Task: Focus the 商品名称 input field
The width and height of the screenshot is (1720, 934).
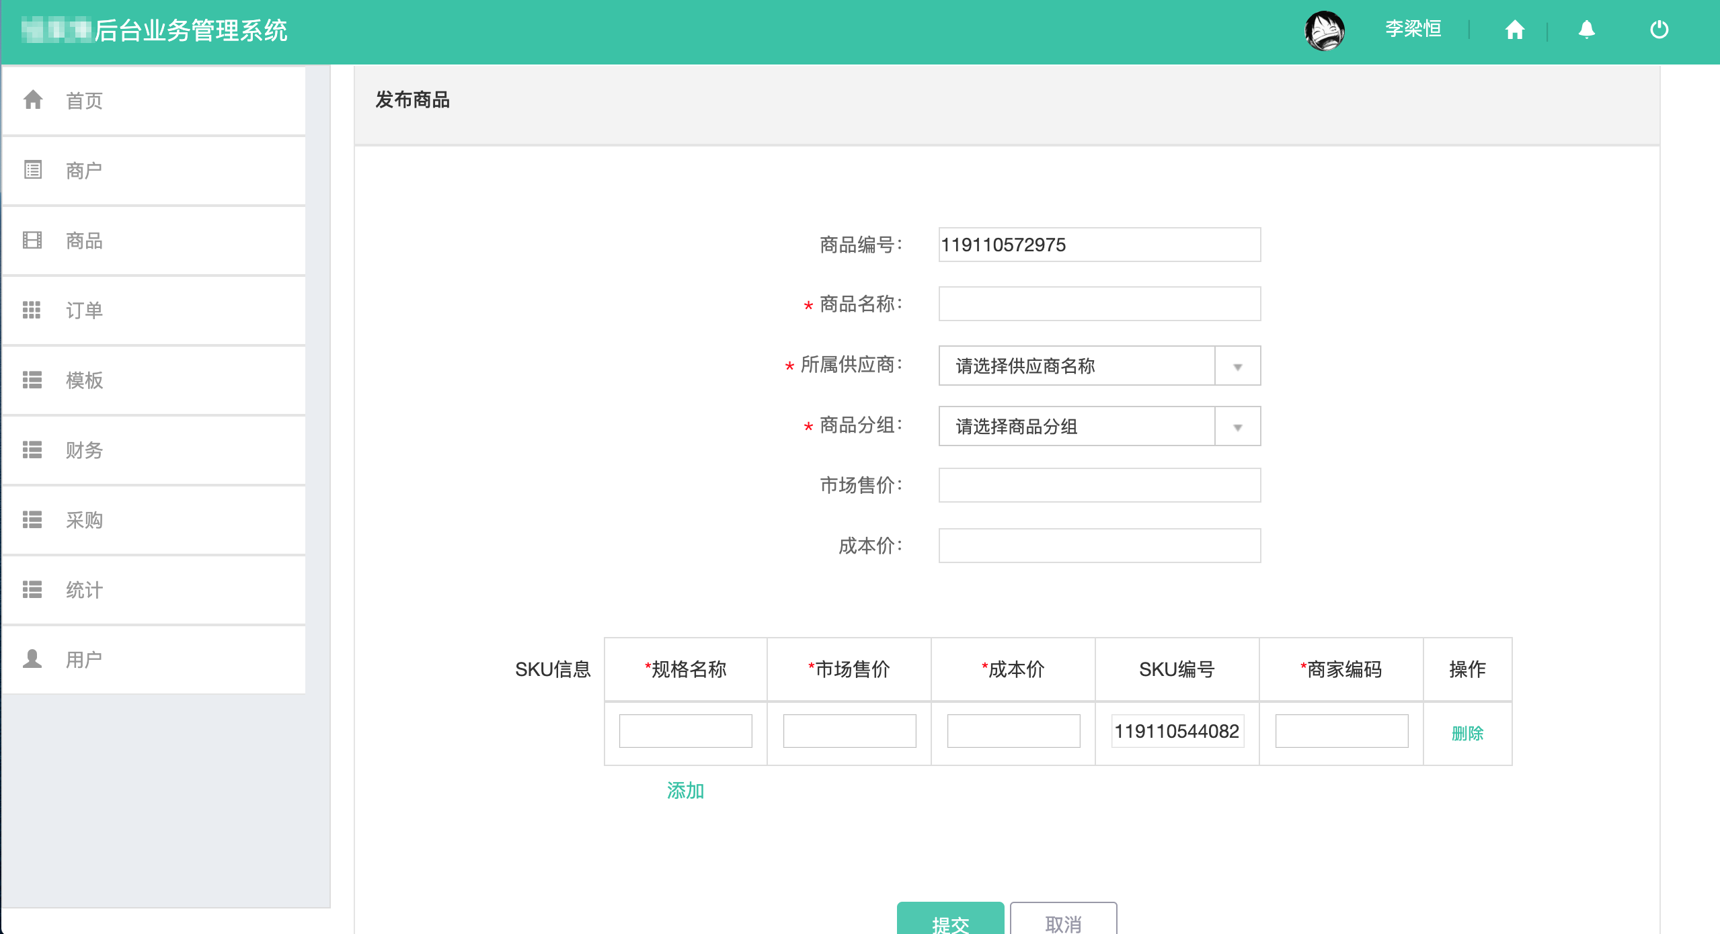Action: (1099, 304)
